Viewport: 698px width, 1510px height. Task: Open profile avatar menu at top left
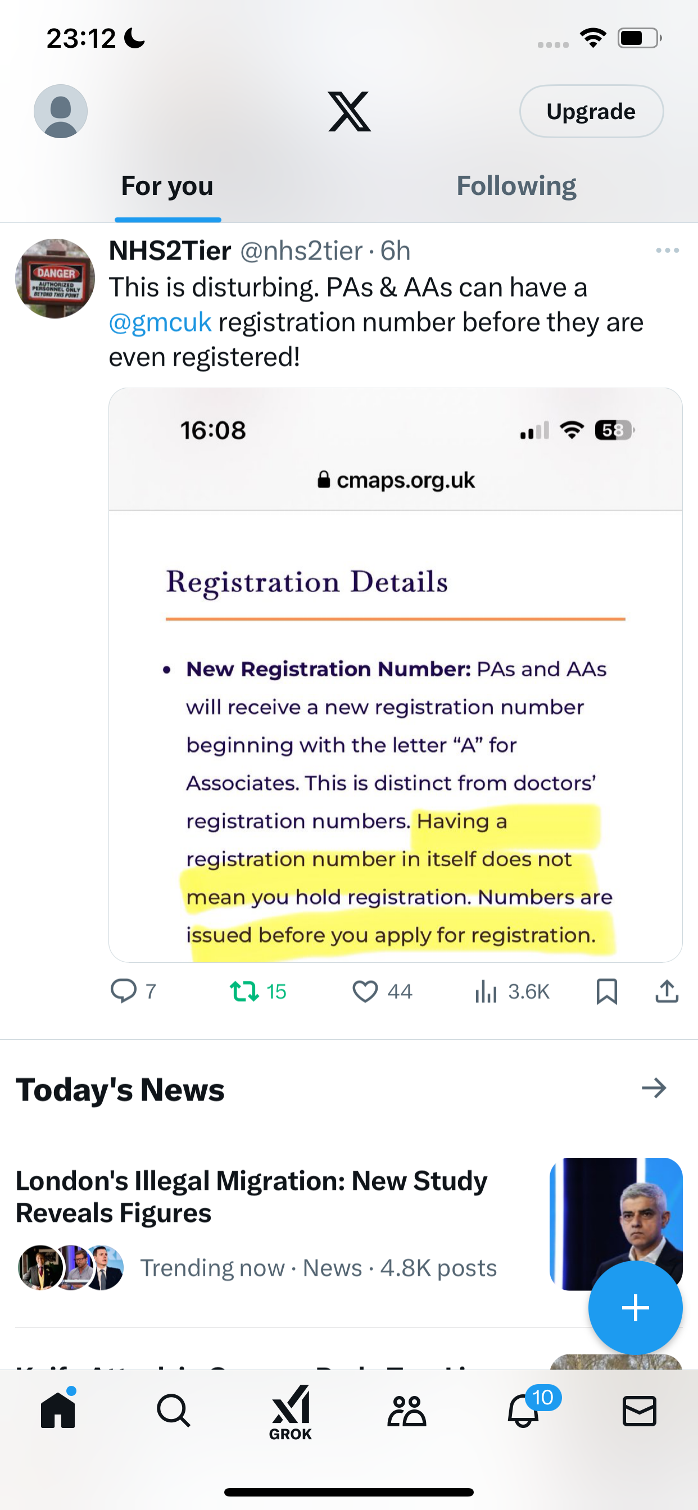61,111
